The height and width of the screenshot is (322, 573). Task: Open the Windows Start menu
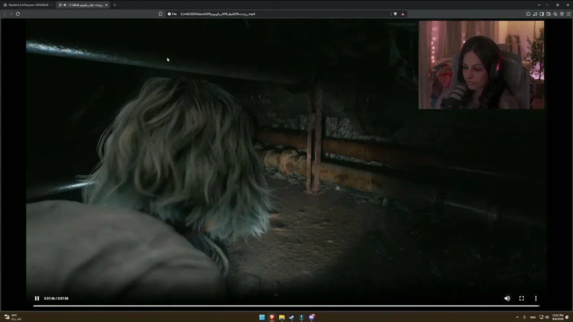(x=262, y=317)
